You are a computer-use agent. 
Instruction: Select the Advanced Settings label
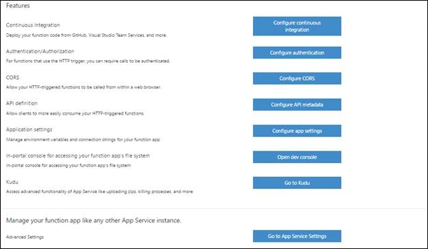[25, 237]
